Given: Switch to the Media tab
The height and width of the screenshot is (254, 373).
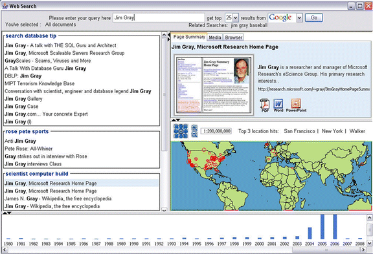Looking at the screenshot, I should (x=215, y=37).
